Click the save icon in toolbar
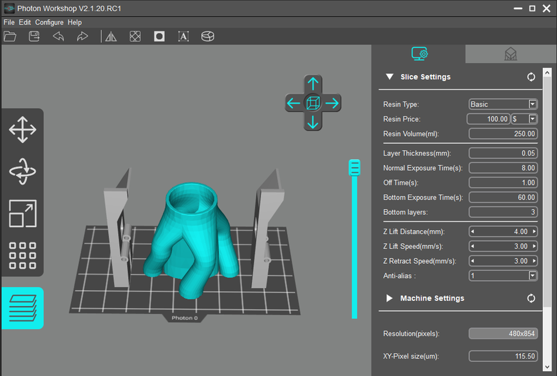The image size is (557, 376). [x=34, y=36]
